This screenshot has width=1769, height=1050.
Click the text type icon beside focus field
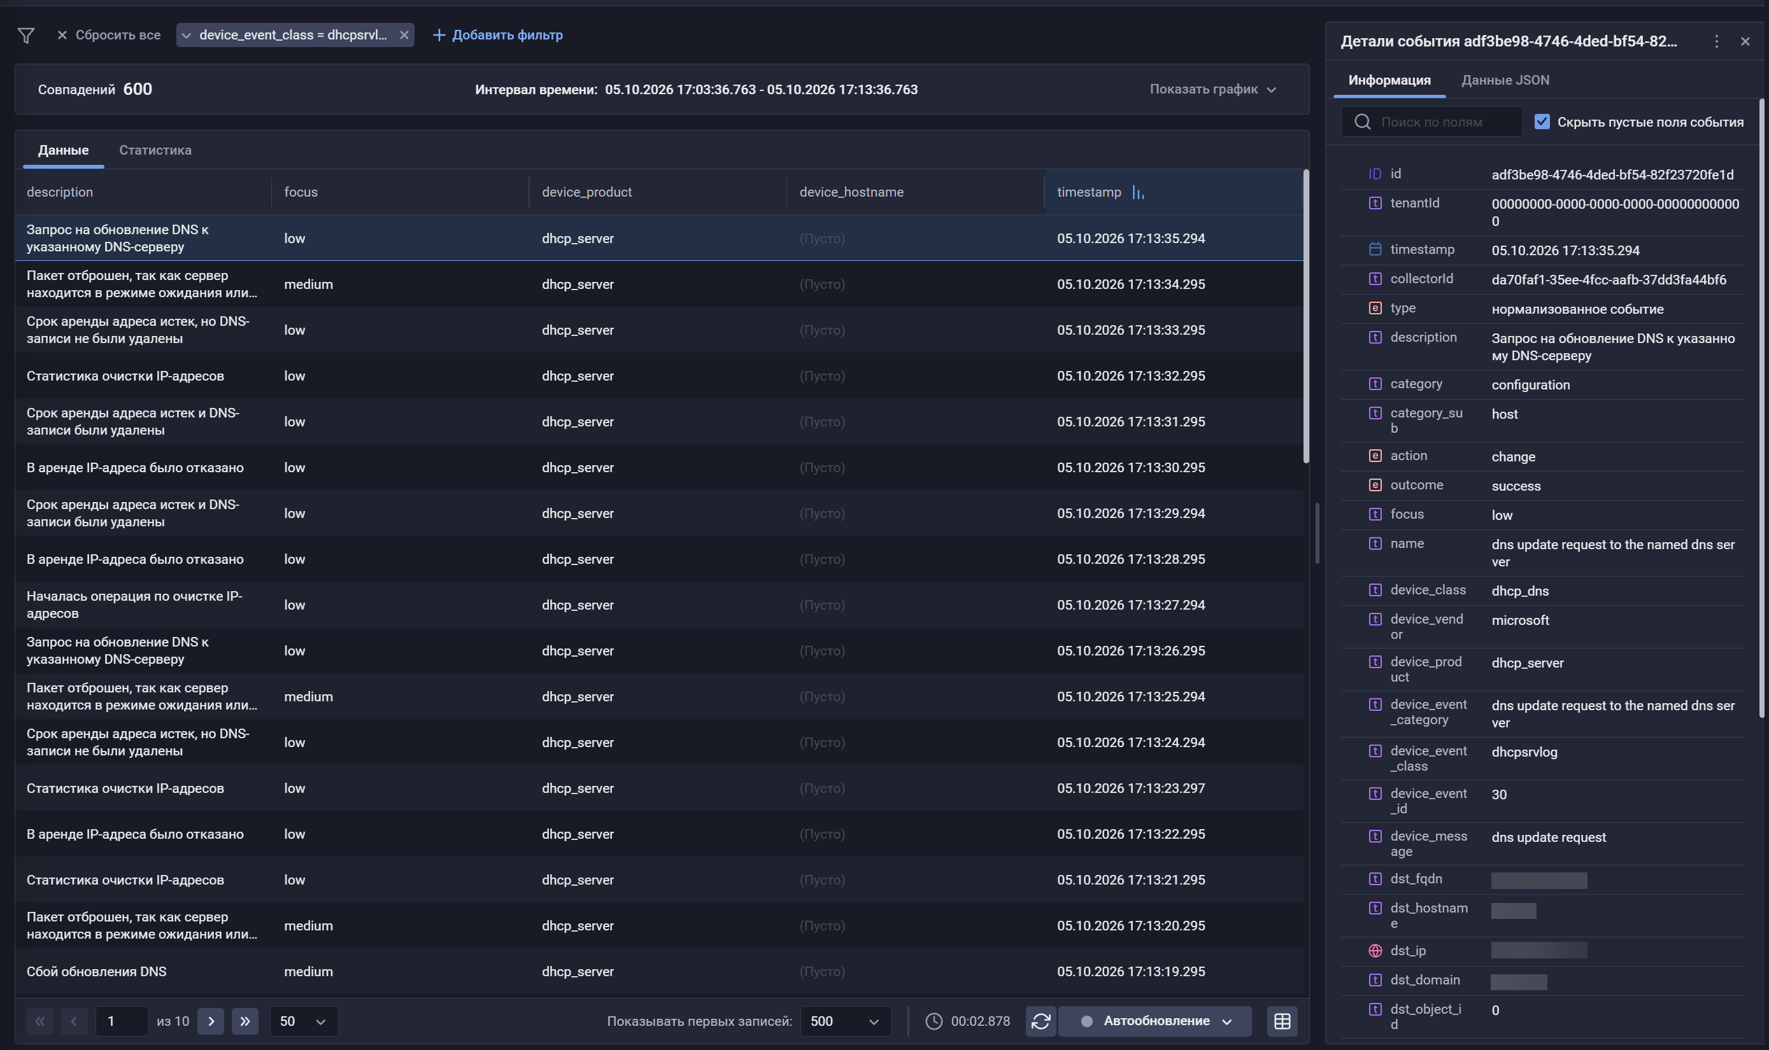[x=1375, y=514]
